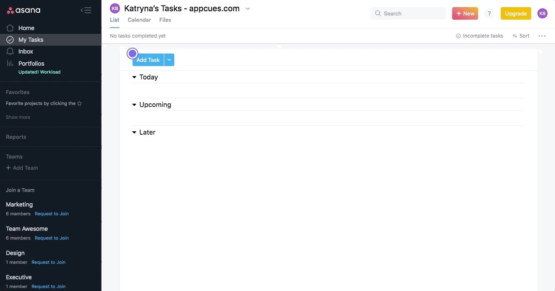
Task: Request to Join the Marketing team
Action: pyautogui.click(x=51, y=214)
